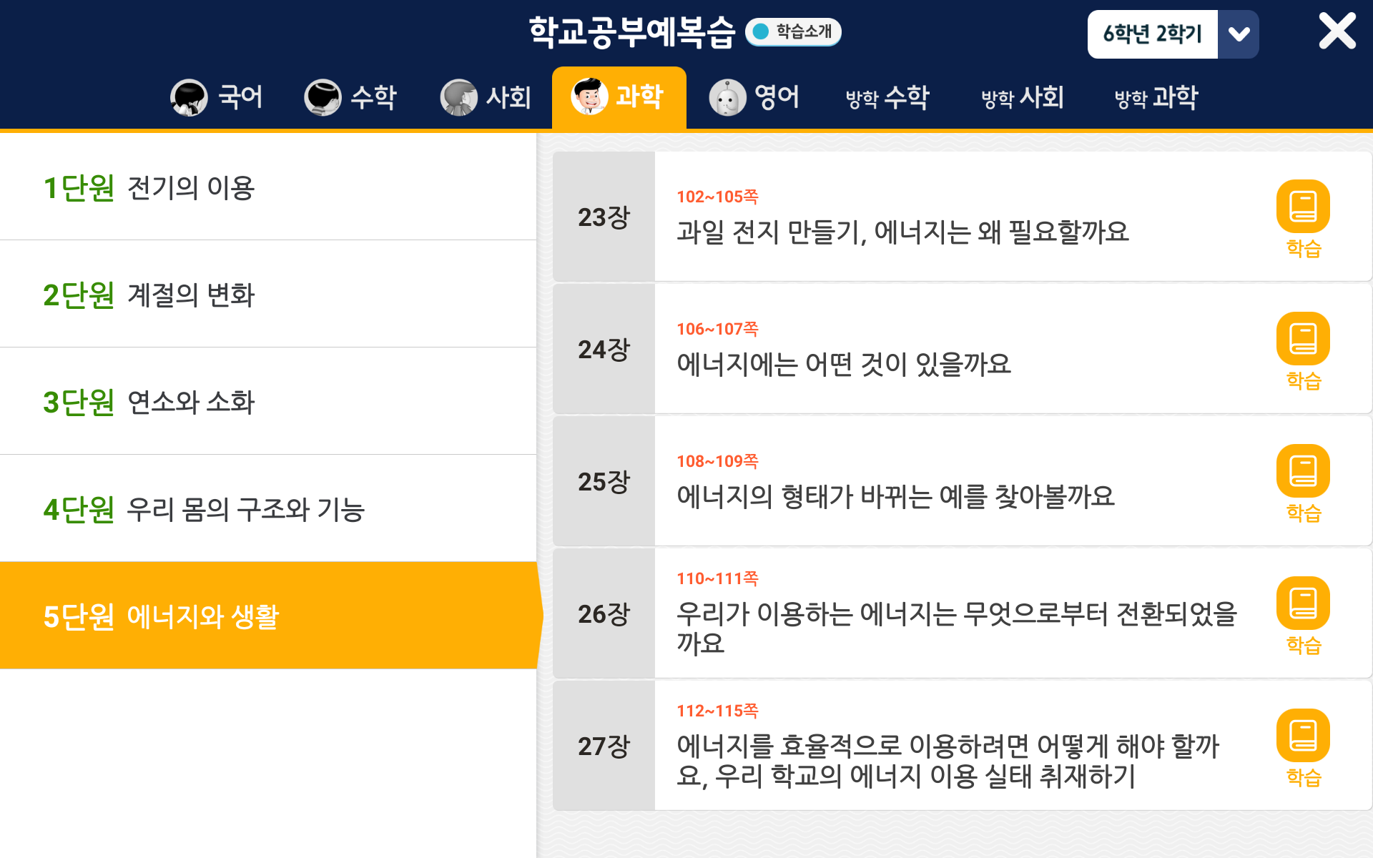This screenshot has height=858, width=1373.
Task: Select the 방학 수학 tab
Action: point(887,97)
